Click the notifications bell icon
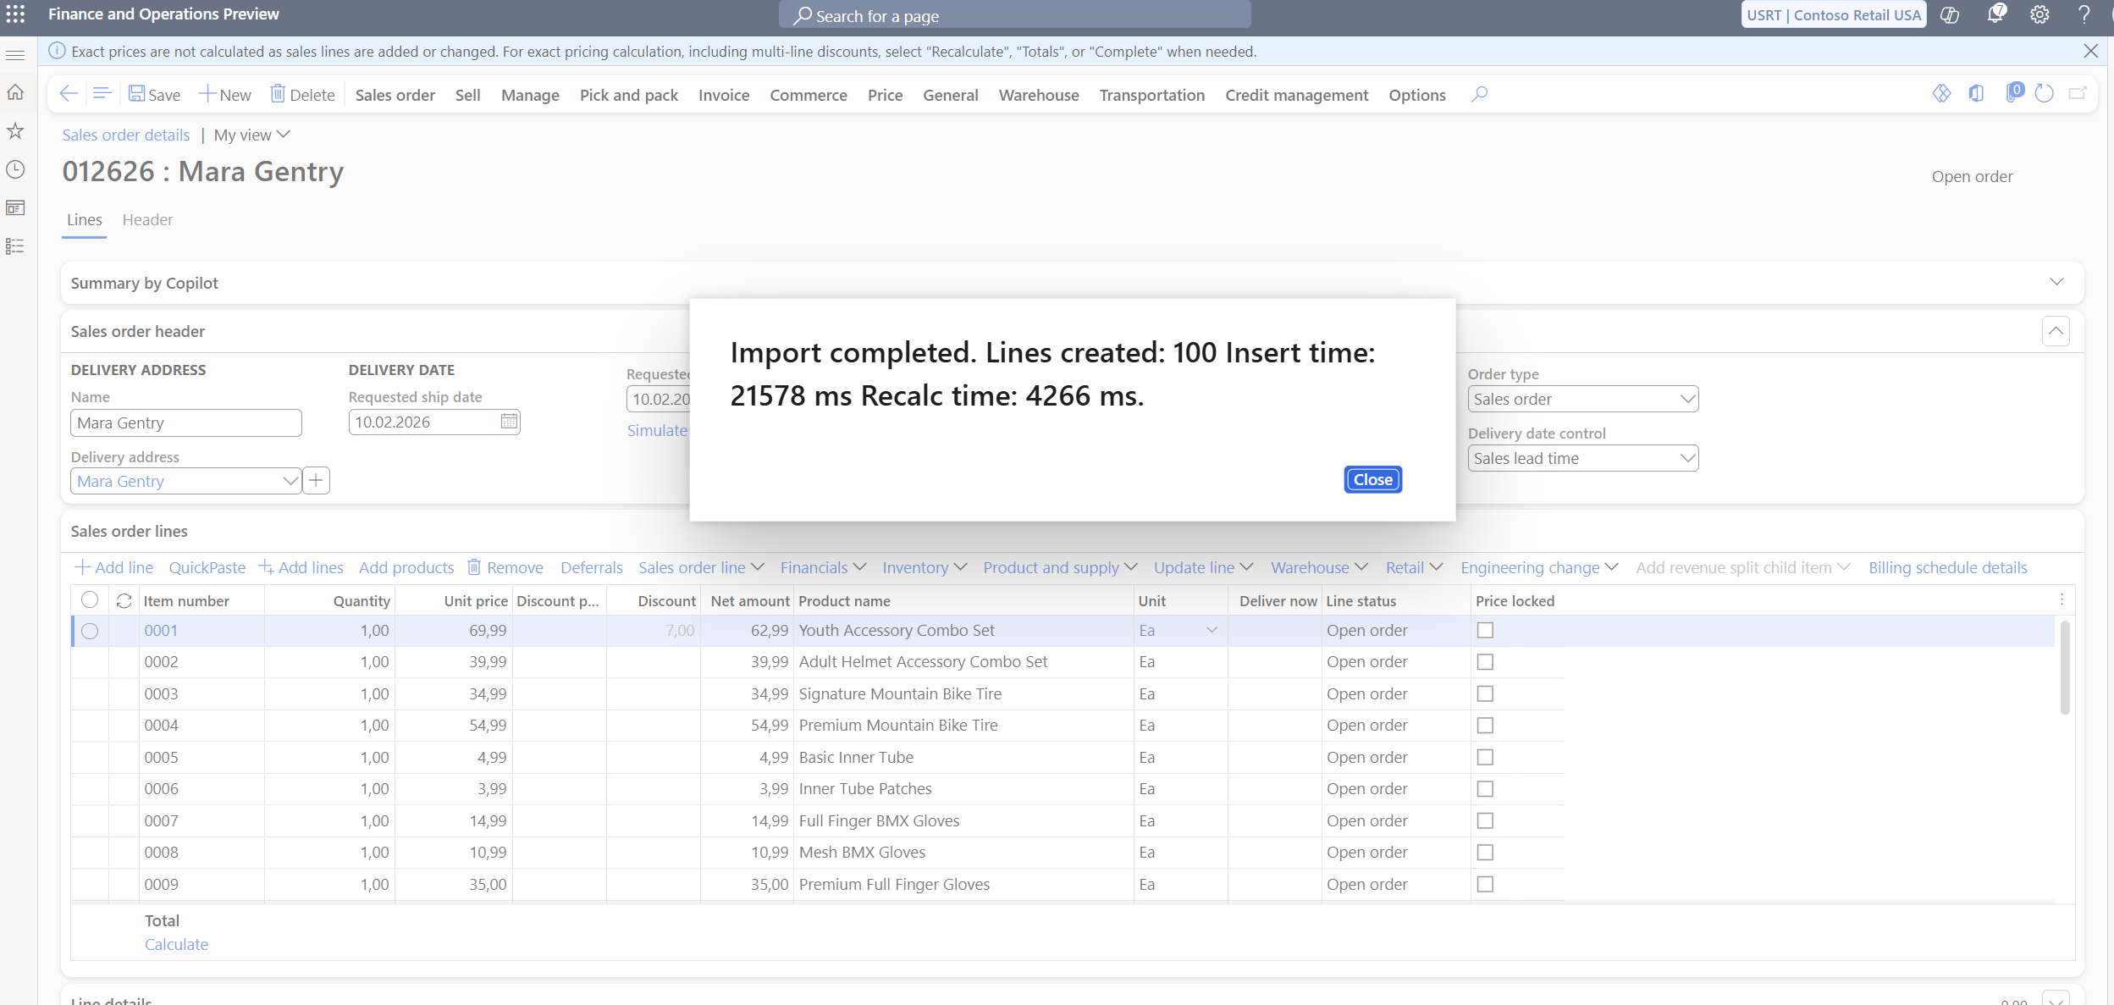This screenshot has width=2114, height=1005. [x=1995, y=14]
